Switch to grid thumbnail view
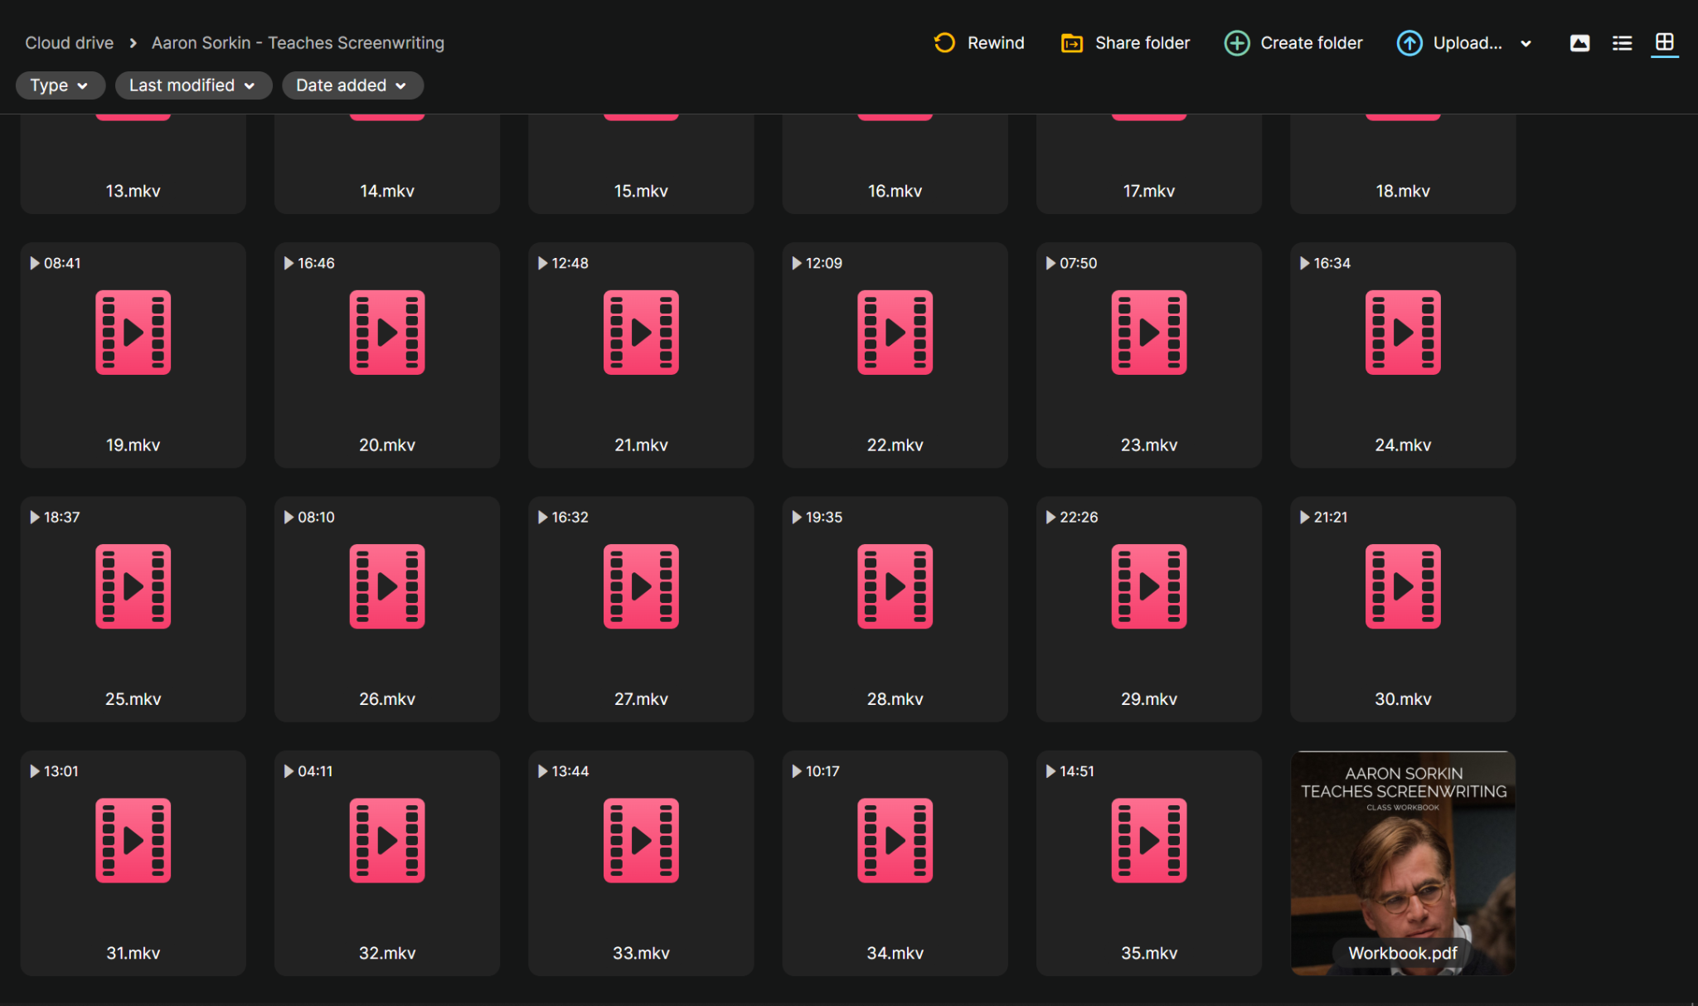 pos(1664,42)
